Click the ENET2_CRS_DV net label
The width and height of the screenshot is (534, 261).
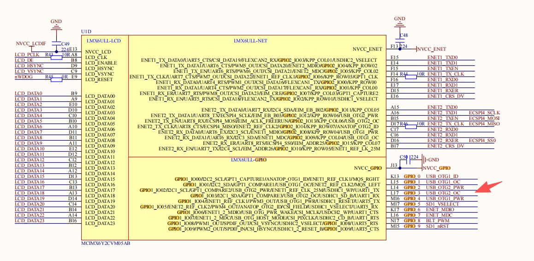(446, 146)
